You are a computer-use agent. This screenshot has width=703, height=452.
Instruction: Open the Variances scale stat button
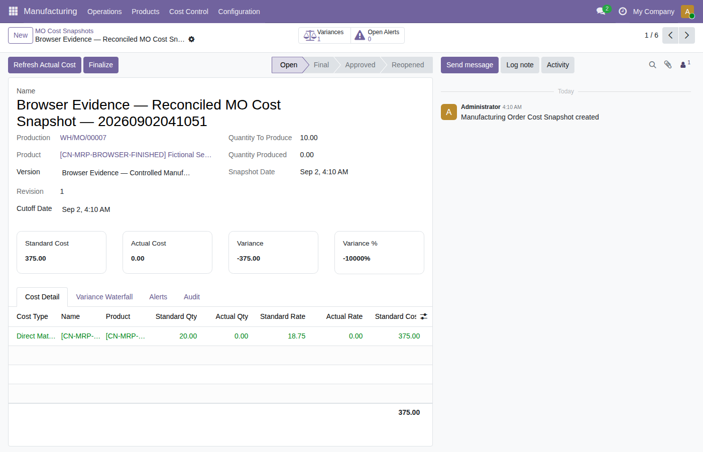[324, 35]
